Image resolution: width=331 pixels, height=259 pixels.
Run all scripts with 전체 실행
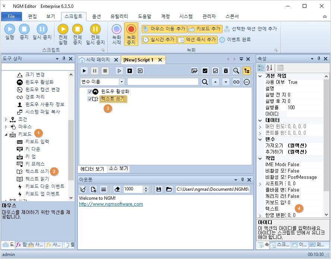click(x=63, y=34)
